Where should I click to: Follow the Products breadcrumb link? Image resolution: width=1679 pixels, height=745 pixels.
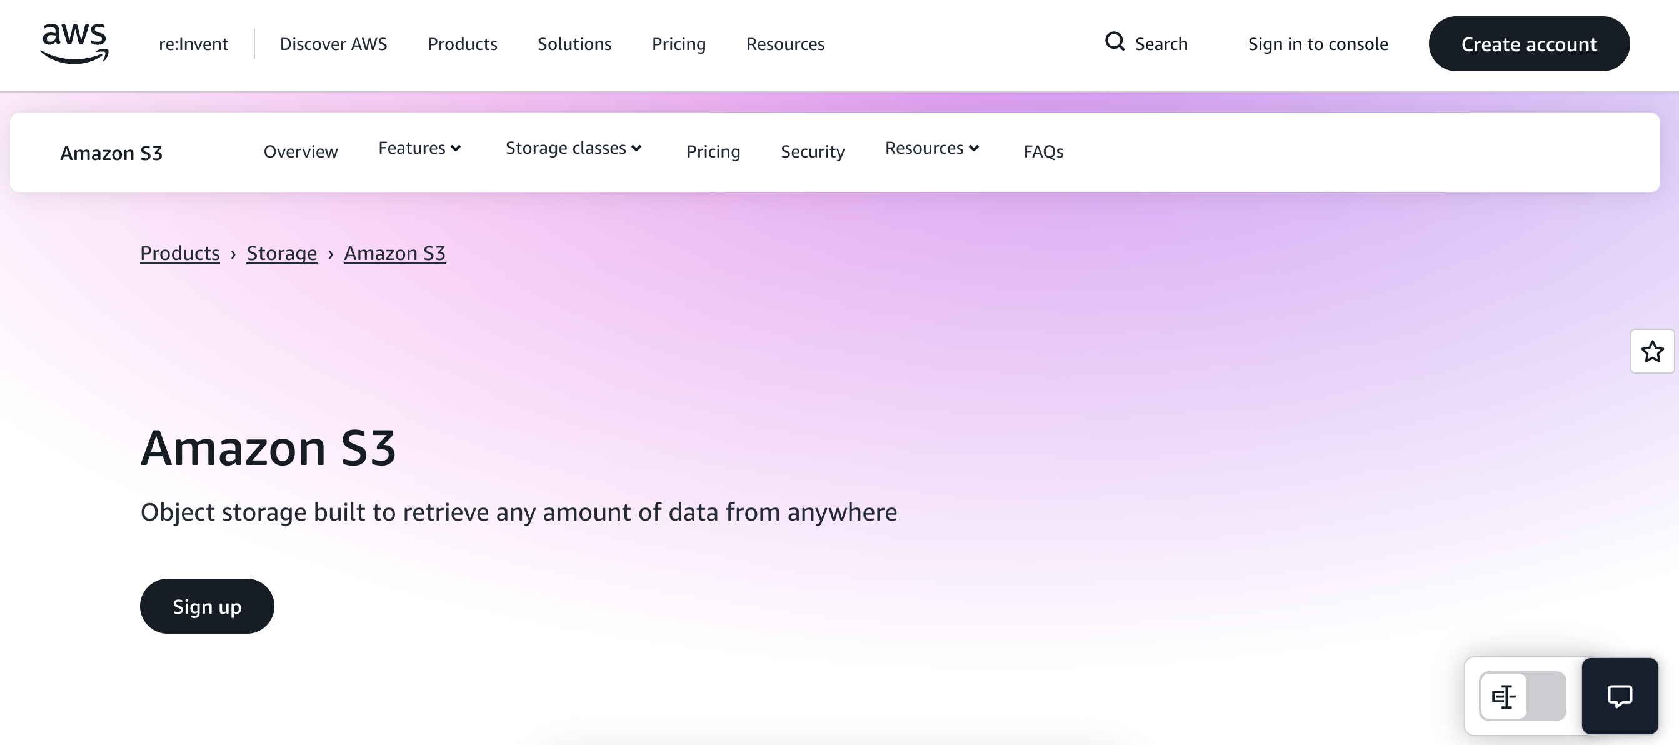coord(180,253)
